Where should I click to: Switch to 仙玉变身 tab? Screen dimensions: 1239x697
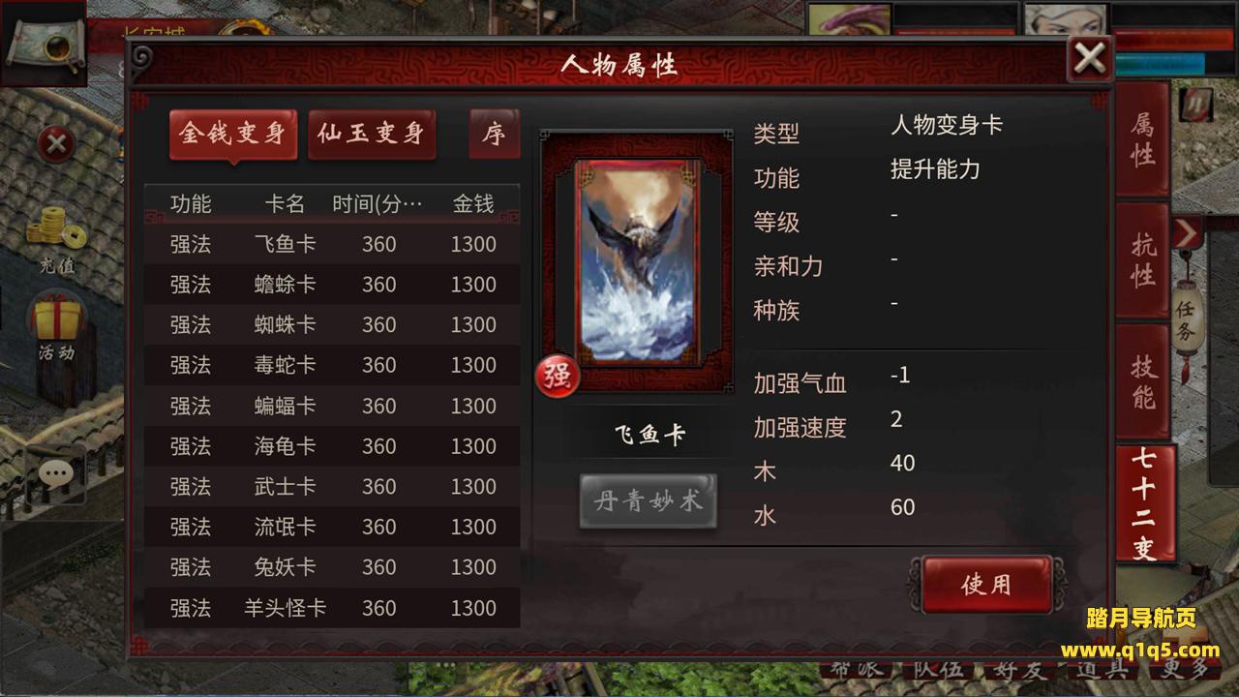[x=372, y=134]
